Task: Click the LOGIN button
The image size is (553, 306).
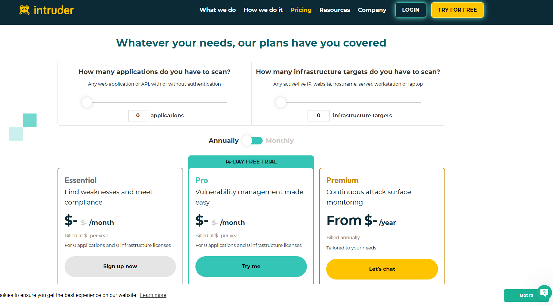Action: tap(411, 10)
